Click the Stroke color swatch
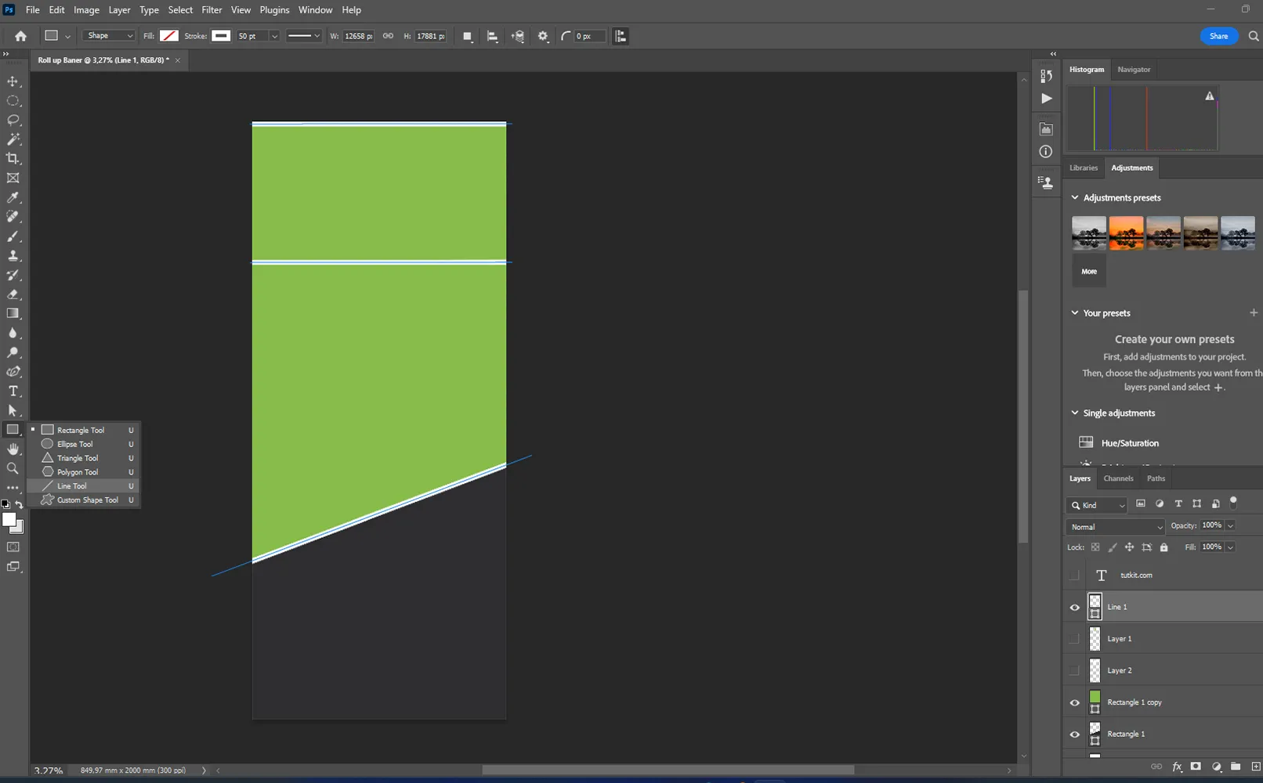 click(222, 36)
